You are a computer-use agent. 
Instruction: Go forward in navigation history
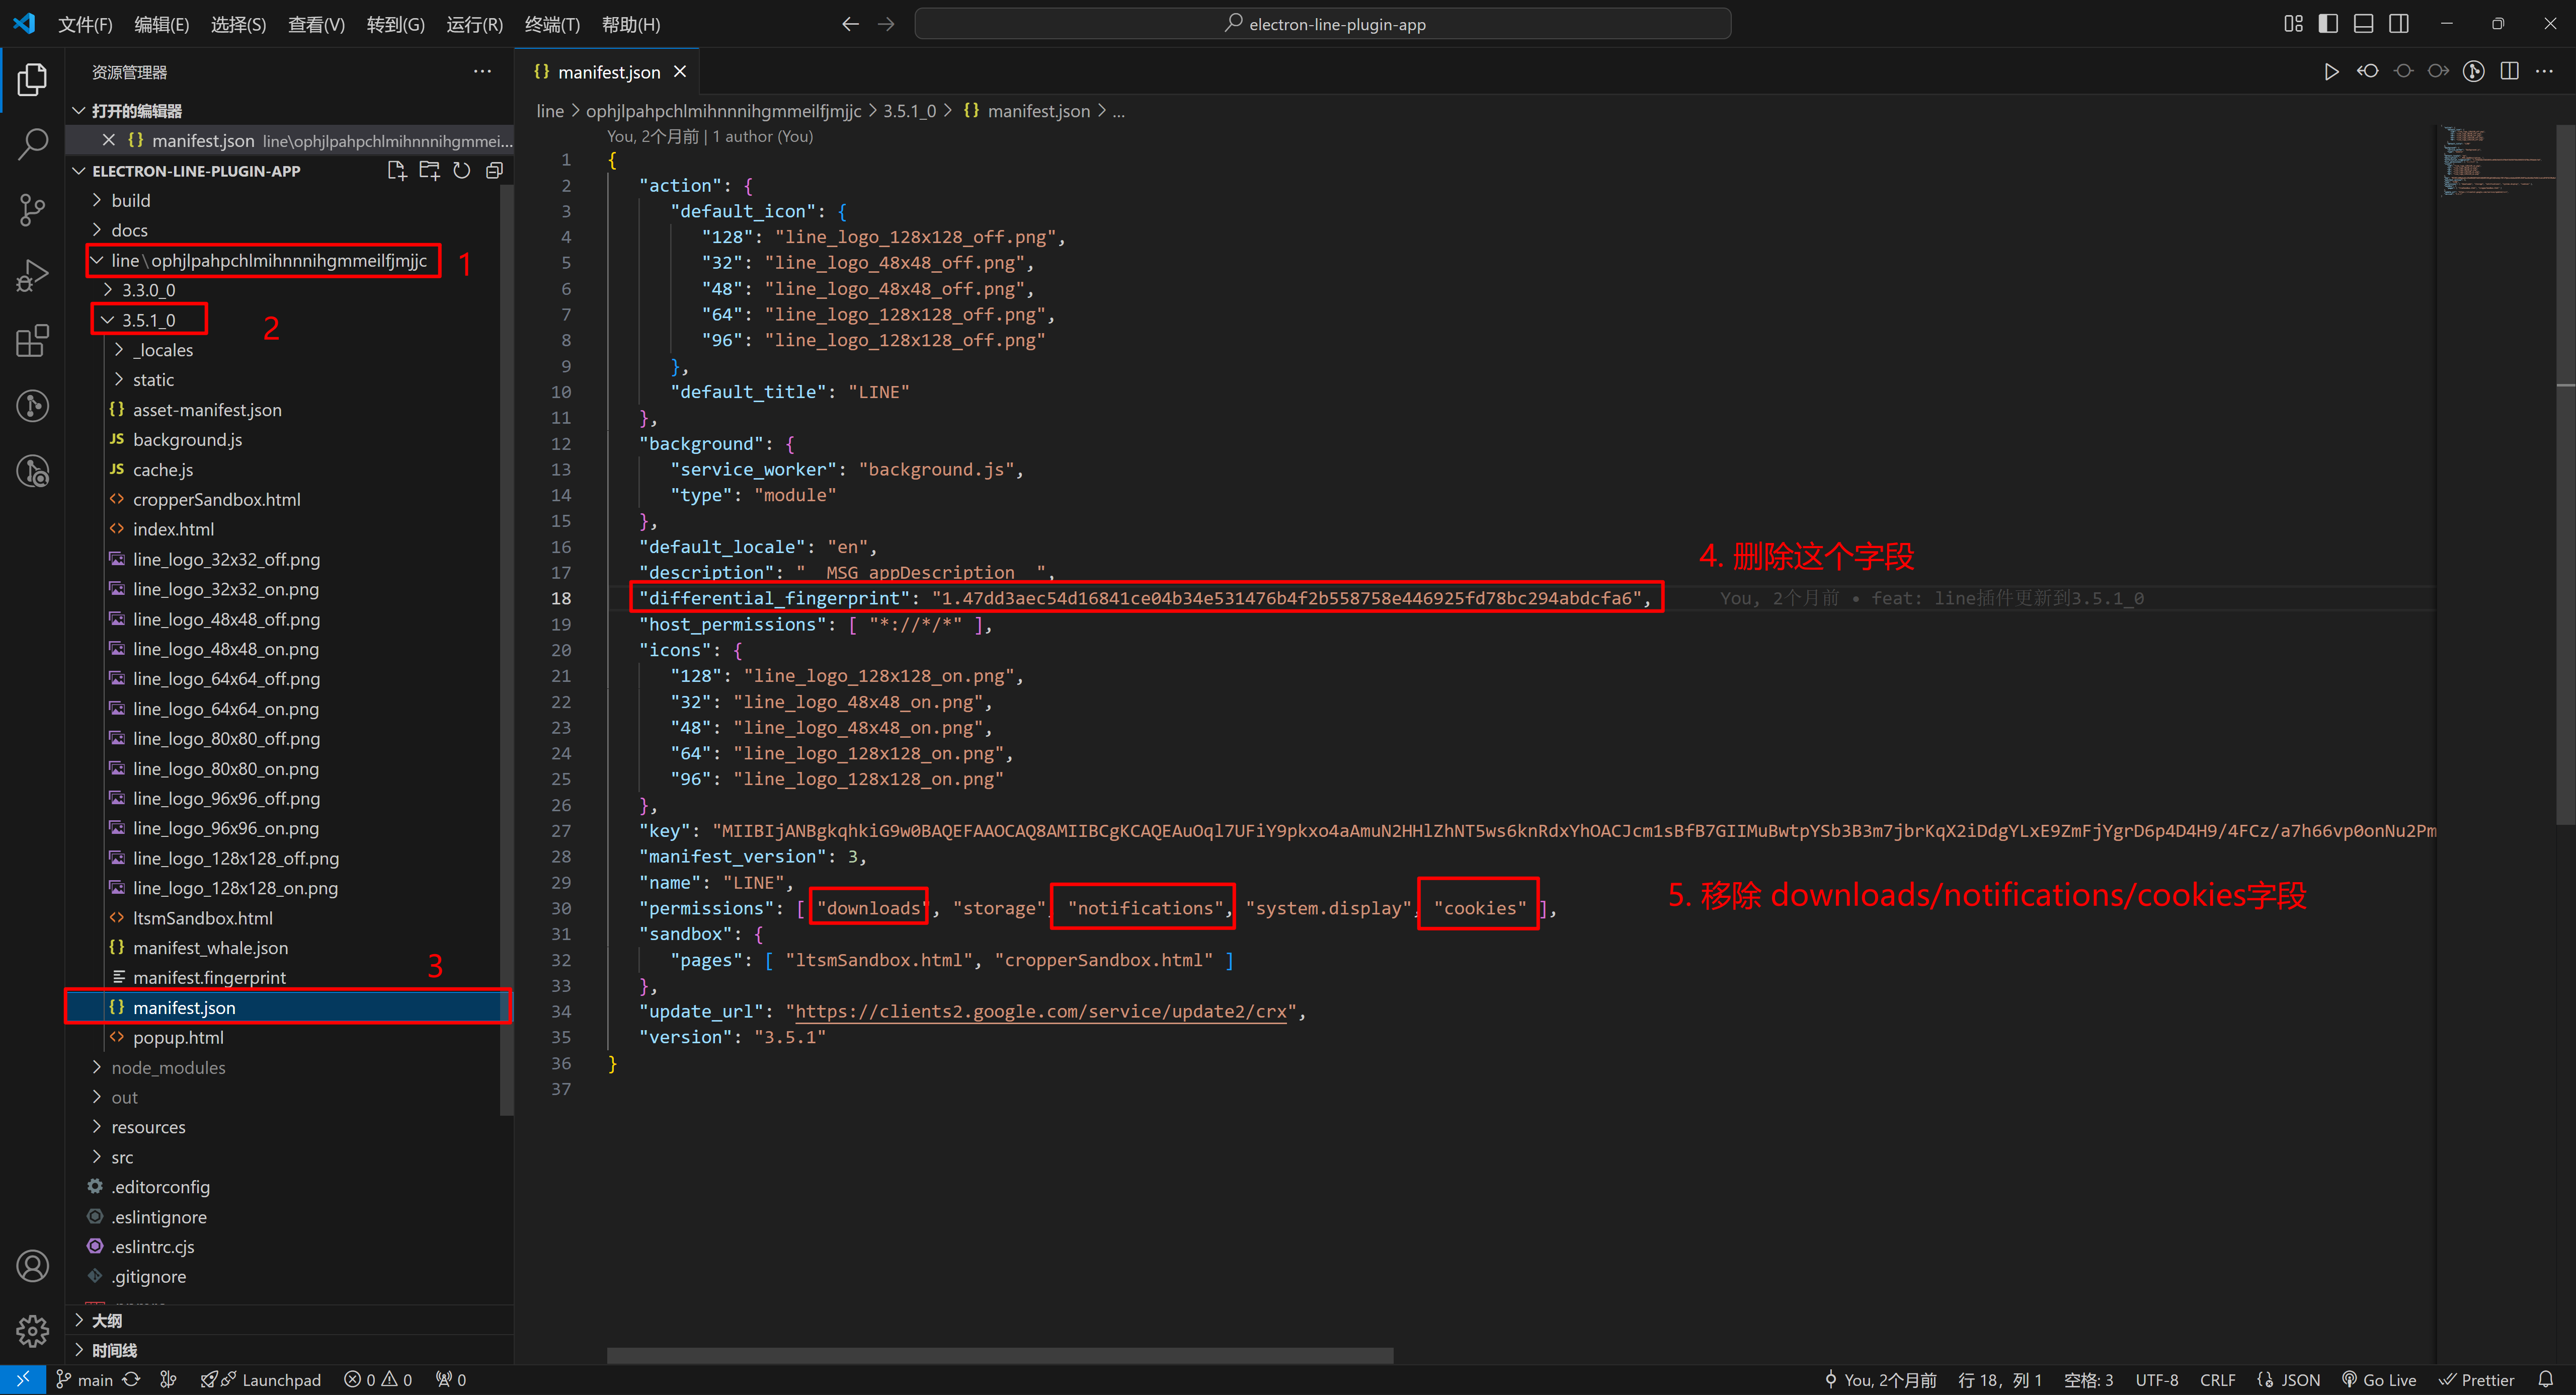[886, 24]
